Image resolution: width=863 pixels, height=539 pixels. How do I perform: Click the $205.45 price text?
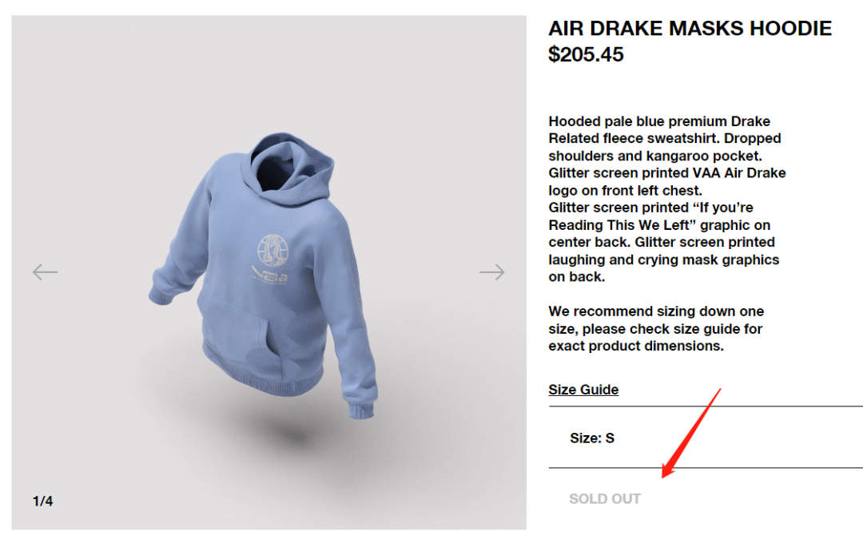pyautogui.click(x=587, y=54)
